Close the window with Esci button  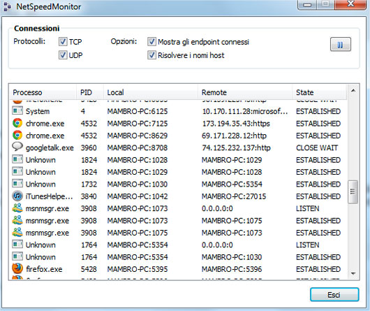[334, 295]
